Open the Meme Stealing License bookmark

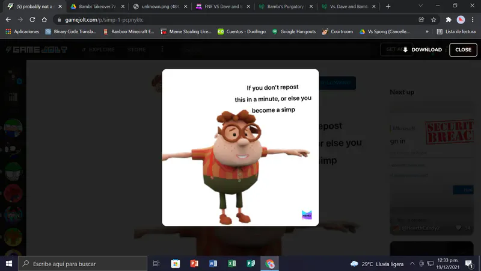(186, 32)
